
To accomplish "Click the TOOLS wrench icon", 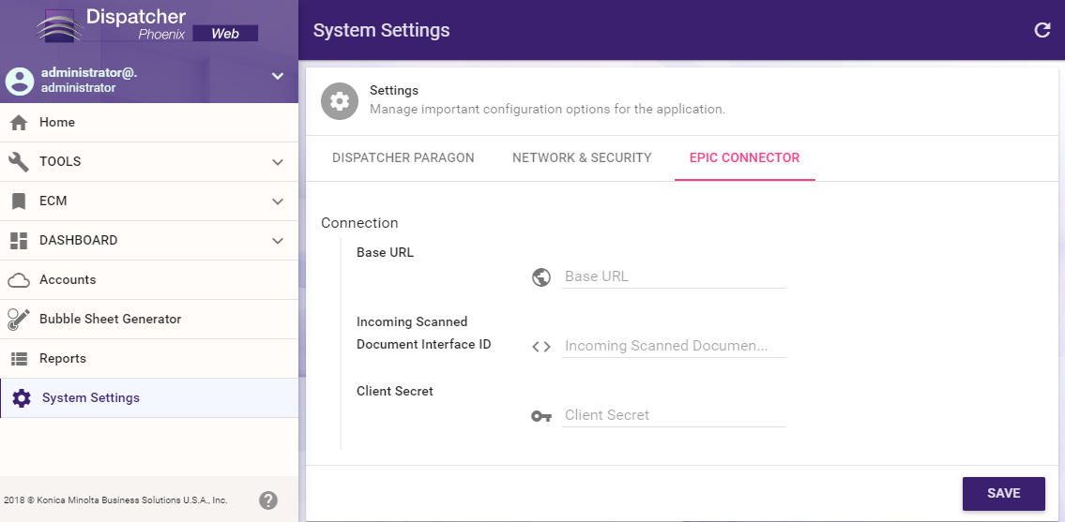I will tap(19, 161).
